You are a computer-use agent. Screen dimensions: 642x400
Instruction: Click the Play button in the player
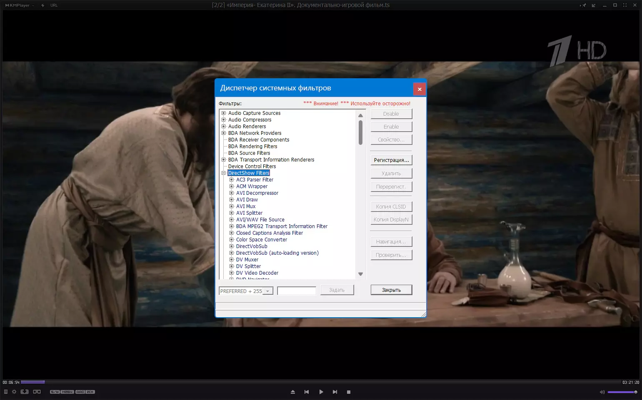coord(321,392)
